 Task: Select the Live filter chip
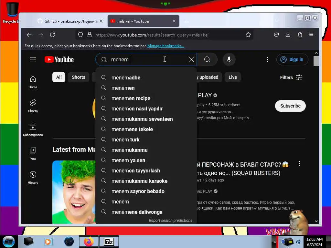click(233, 77)
